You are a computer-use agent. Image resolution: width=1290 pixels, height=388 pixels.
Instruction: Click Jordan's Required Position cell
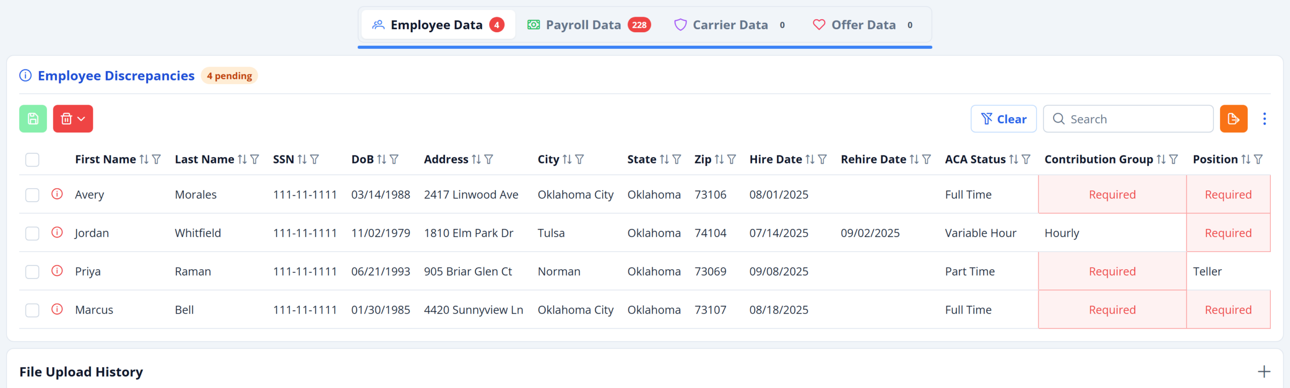click(x=1229, y=232)
